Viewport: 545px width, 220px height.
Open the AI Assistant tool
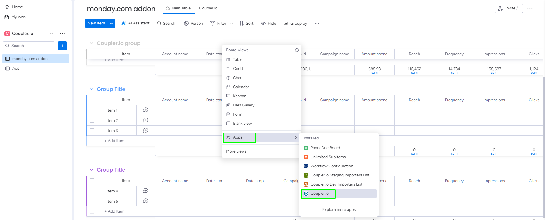pyautogui.click(x=135, y=23)
